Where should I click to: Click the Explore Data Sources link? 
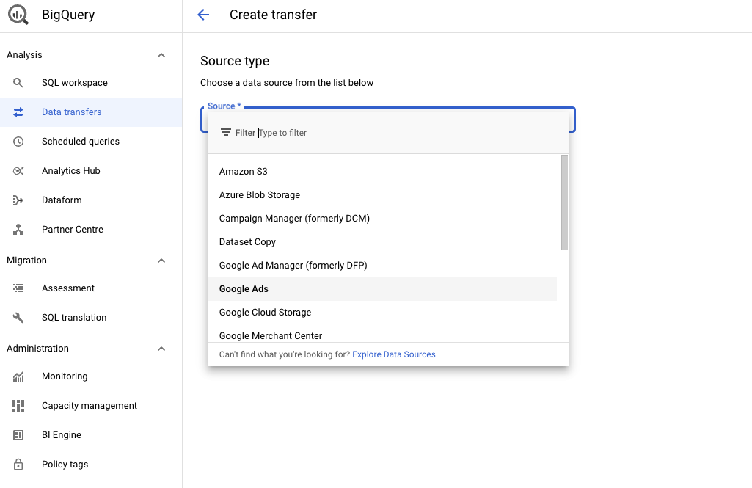pos(393,354)
